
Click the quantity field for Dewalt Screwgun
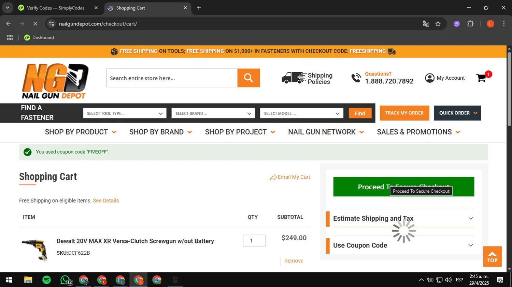pos(254,240)
